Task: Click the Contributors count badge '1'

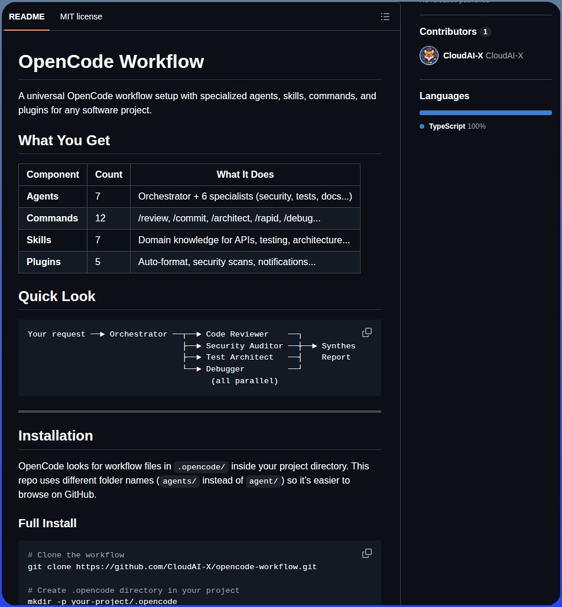Action: click(x=485, y=32)
